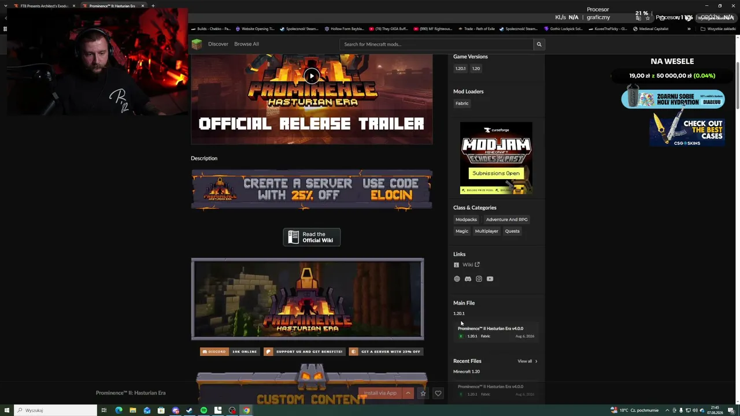This screenshot has width=740, height=416.
Task: Open Website Opening Ti... bookmark
Action: click(254, 29)
